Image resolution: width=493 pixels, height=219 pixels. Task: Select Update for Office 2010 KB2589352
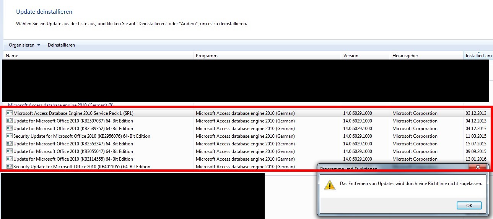pyautogui.click(x=73, y=129)
